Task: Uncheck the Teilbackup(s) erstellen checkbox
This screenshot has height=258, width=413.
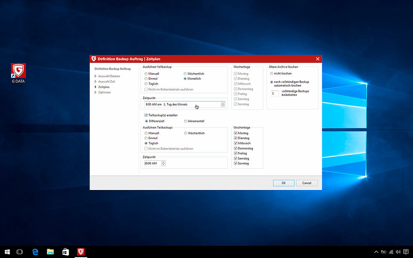Action: click(x=146, y=115)
